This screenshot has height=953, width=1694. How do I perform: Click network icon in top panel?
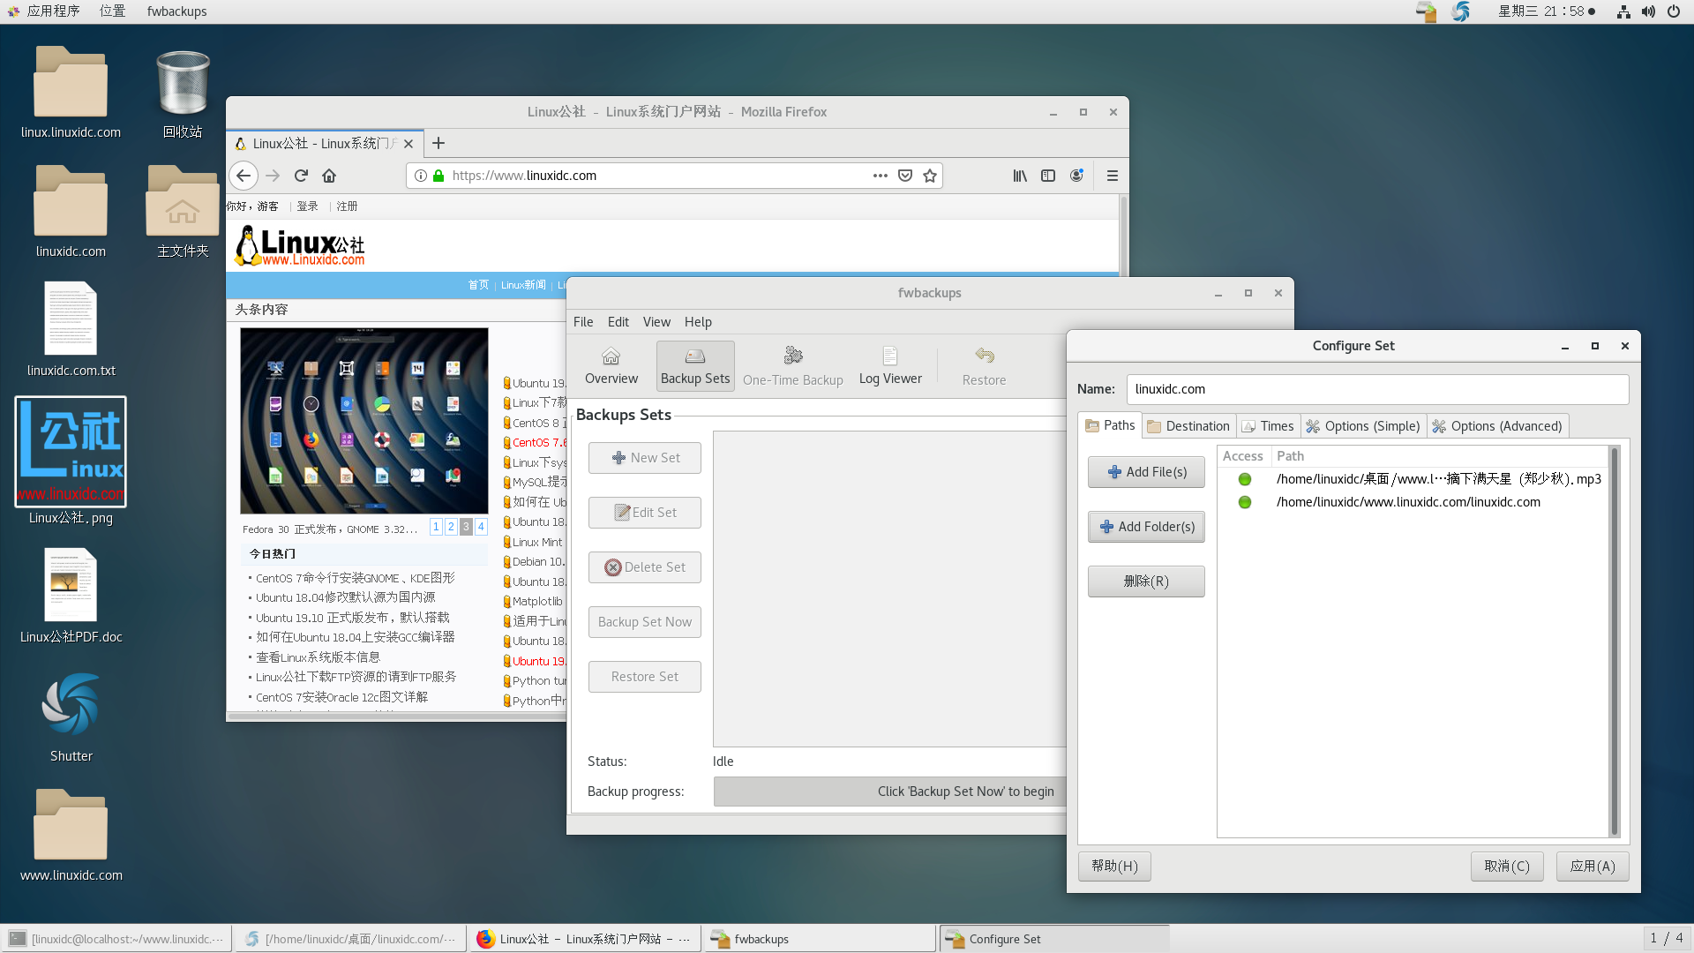[1623, 11]
